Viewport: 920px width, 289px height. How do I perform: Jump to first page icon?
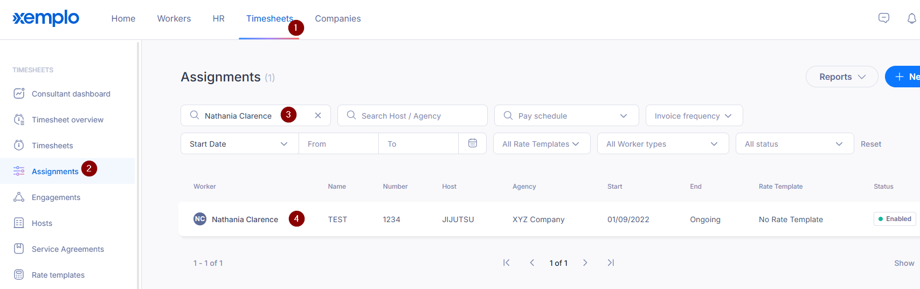pos(506,263)
